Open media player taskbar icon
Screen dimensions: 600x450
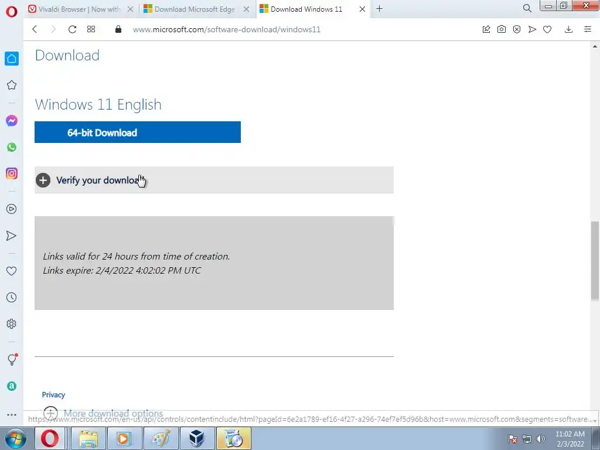pyautogui.click(x=124, y=438)
